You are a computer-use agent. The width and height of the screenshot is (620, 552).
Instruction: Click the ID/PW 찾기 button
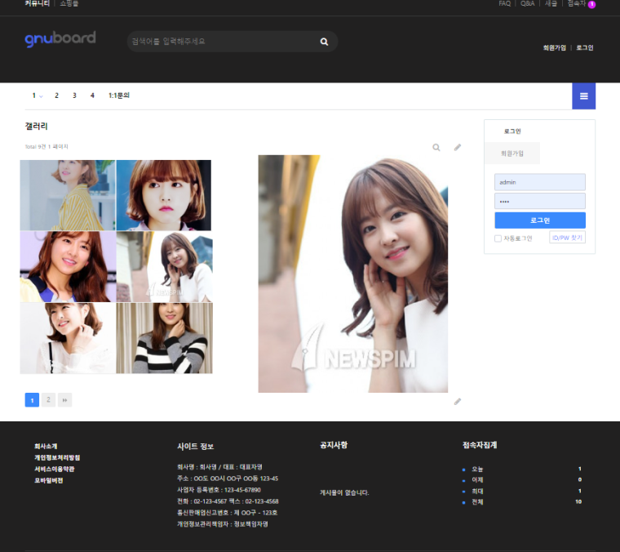point(567,238)
